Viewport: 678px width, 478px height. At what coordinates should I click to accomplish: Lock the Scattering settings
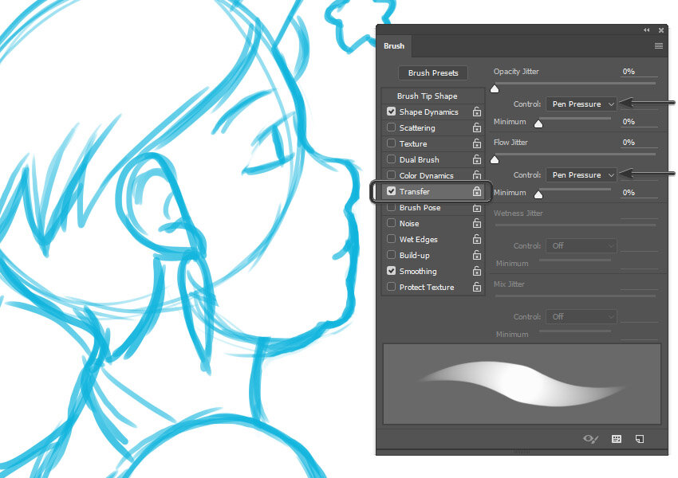(476, 127)
